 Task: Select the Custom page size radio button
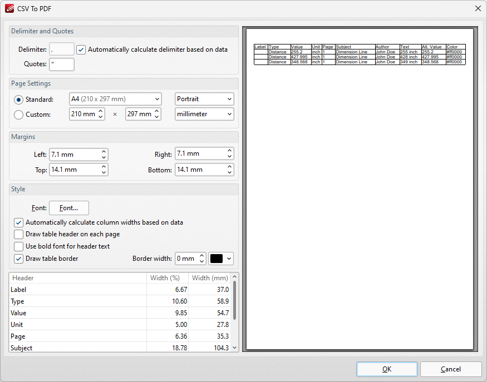pos(18,115)
